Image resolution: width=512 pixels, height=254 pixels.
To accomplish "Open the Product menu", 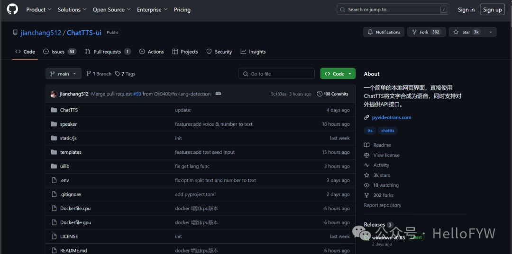I will (39, 10).
